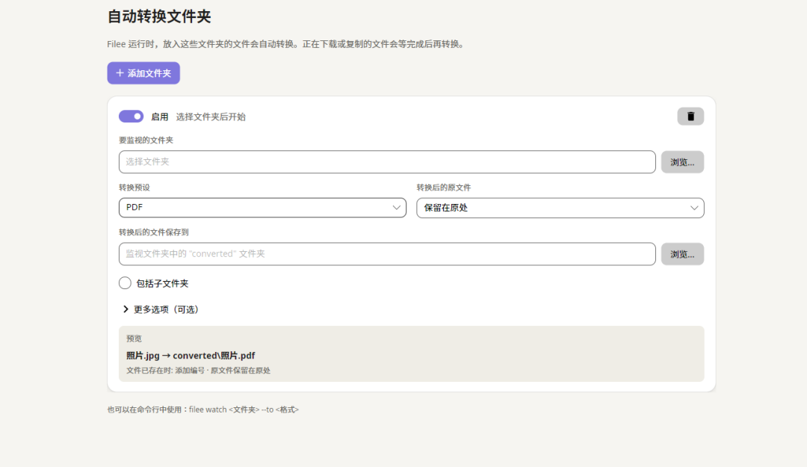The image size is (807, 467).
Task: Browse for the folder to watch
Action: [682, 162]
